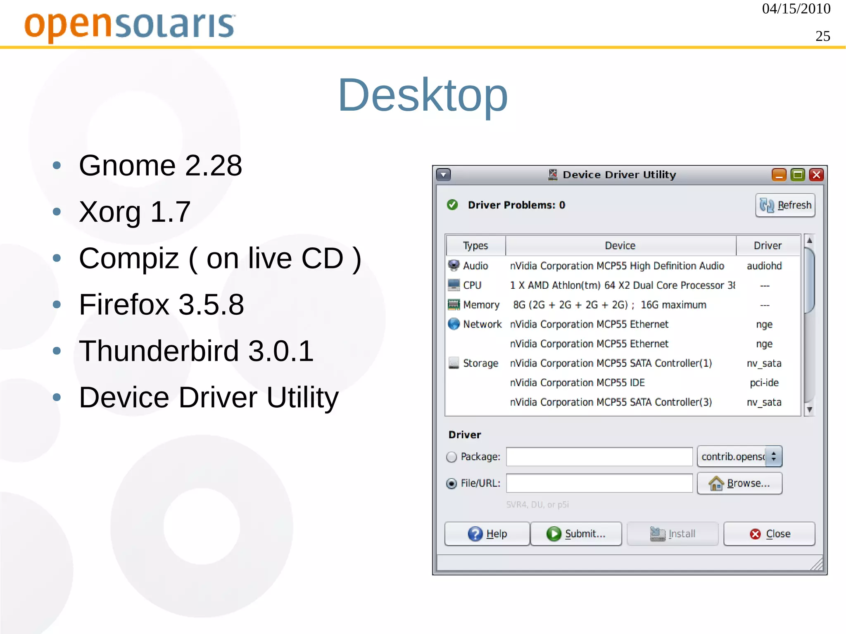Select the Package radio button
846x634 pixels.
452,457
